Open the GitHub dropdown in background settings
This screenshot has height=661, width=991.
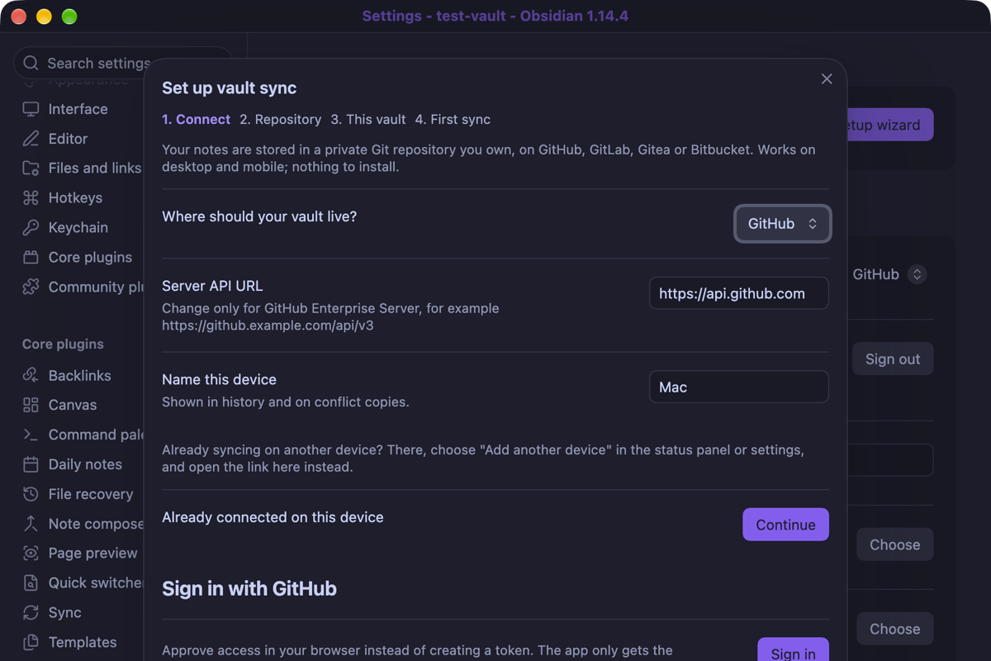click(889, 274)
